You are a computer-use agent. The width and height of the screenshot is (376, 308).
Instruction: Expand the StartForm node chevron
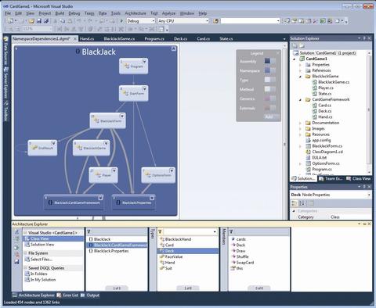point(144,89)
